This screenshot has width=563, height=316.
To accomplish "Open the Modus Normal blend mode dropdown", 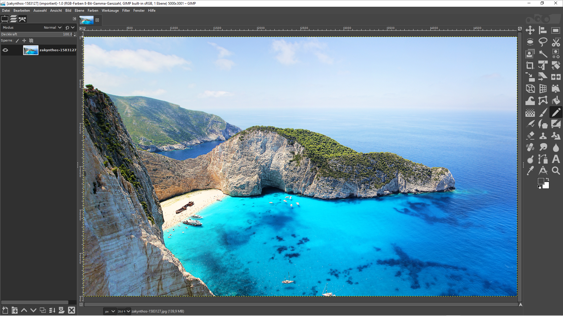I will pos(53,28).
